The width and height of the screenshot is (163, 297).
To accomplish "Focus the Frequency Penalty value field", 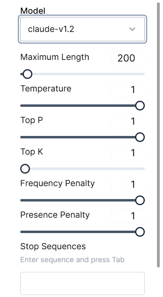I will (x=128, y=184).
